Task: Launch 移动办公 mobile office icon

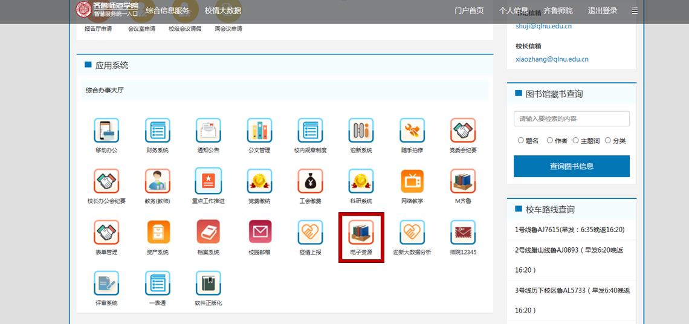Action: tap(106, 131)
